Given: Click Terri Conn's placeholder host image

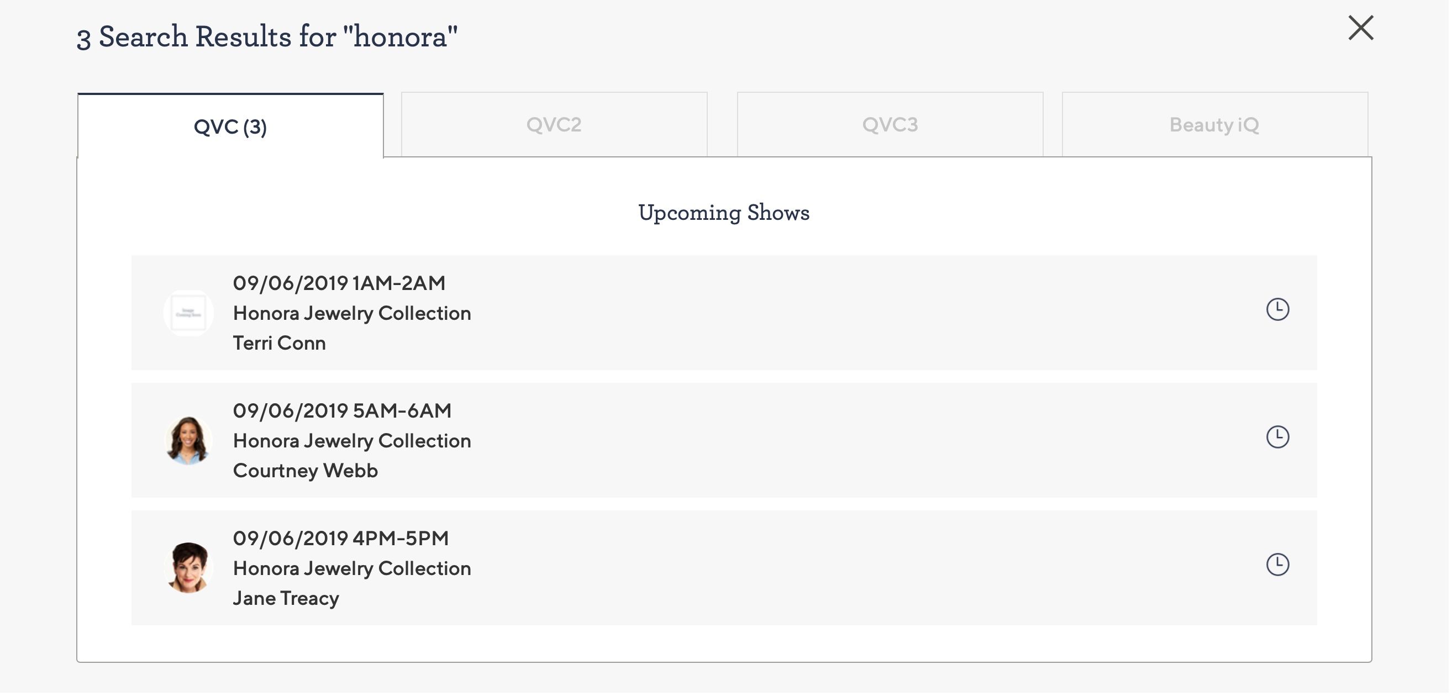Looking at the screenshot, I should 188,313.
